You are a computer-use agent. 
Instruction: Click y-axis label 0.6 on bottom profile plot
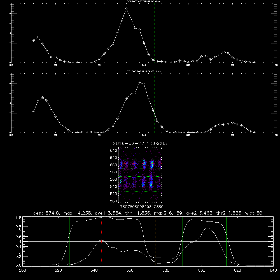click(18, 237)
